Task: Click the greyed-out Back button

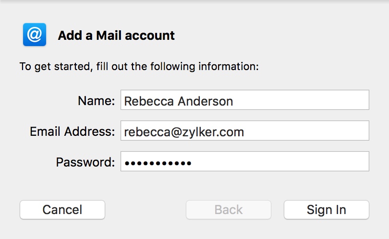Action: pos(229,210)
